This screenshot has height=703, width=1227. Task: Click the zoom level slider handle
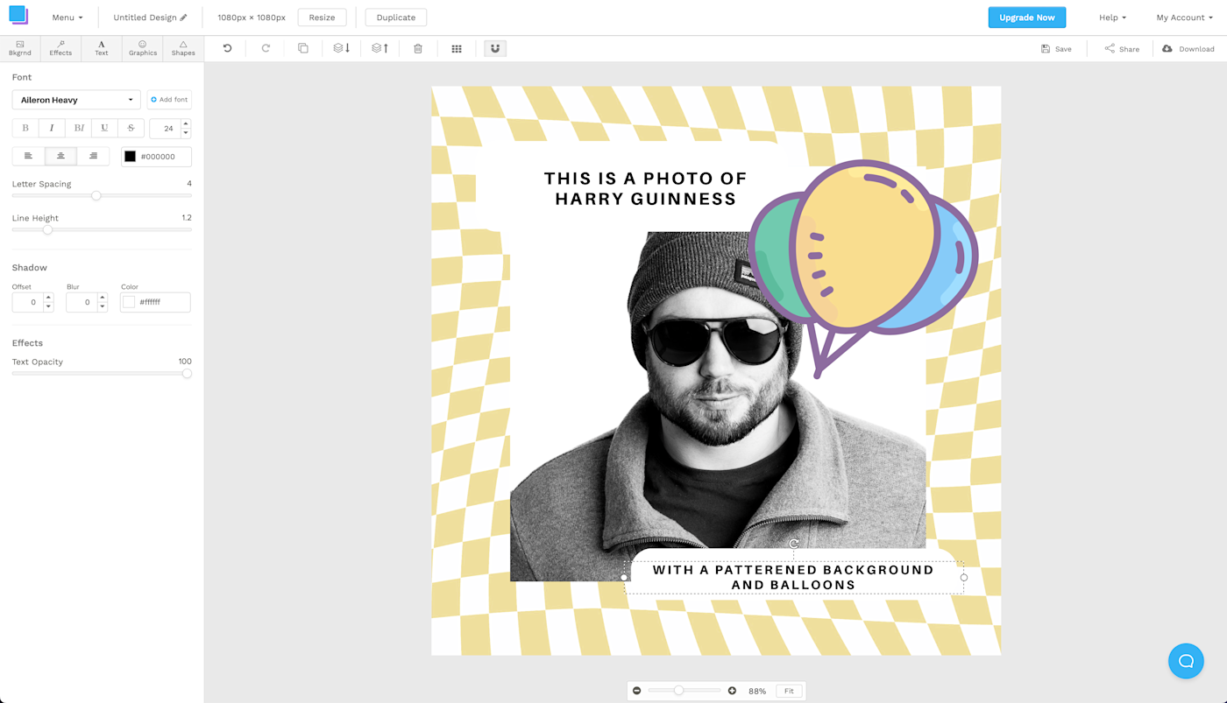[678, 691]
